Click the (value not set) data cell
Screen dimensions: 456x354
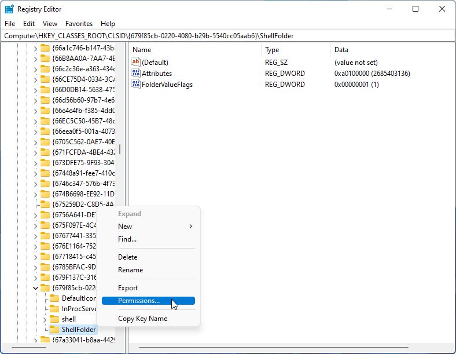356,63
